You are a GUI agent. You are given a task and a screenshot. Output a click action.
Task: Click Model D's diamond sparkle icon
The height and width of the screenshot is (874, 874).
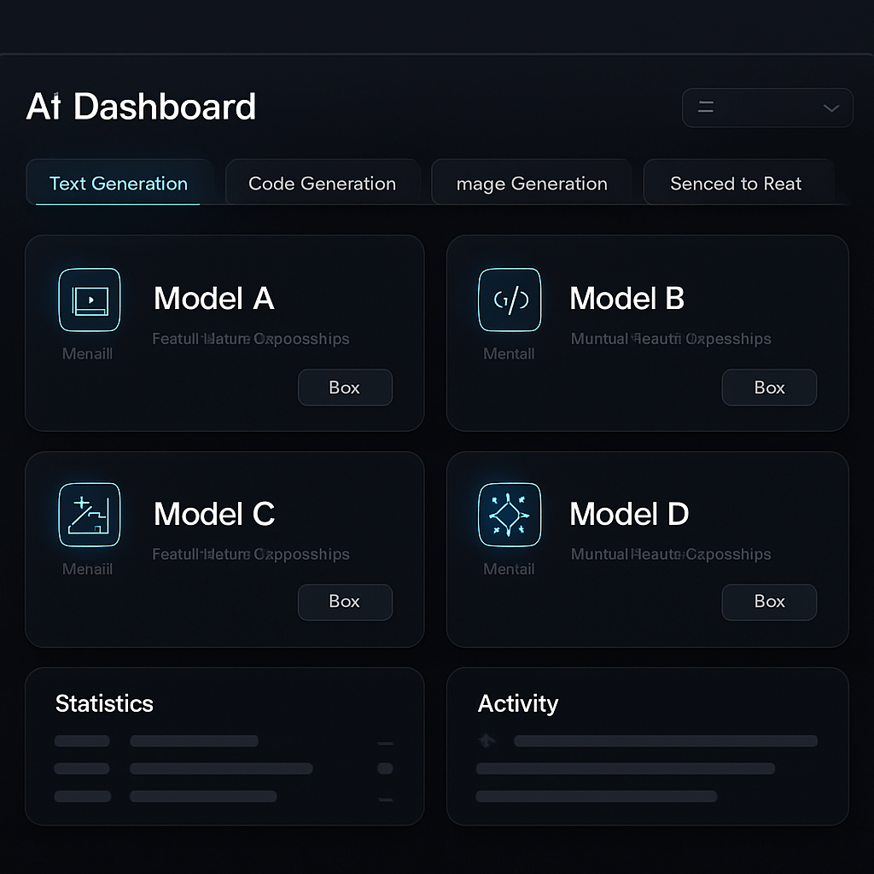510,515
